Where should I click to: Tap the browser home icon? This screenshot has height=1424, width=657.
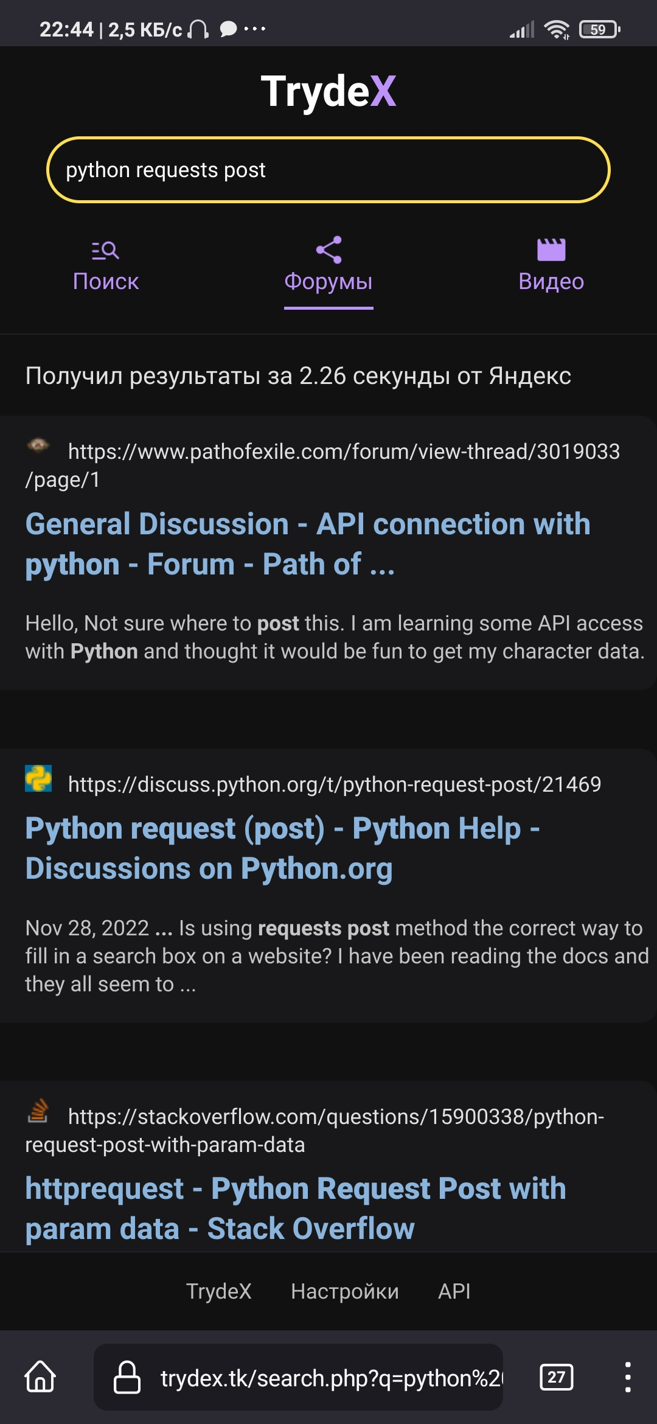[40, 1377]
